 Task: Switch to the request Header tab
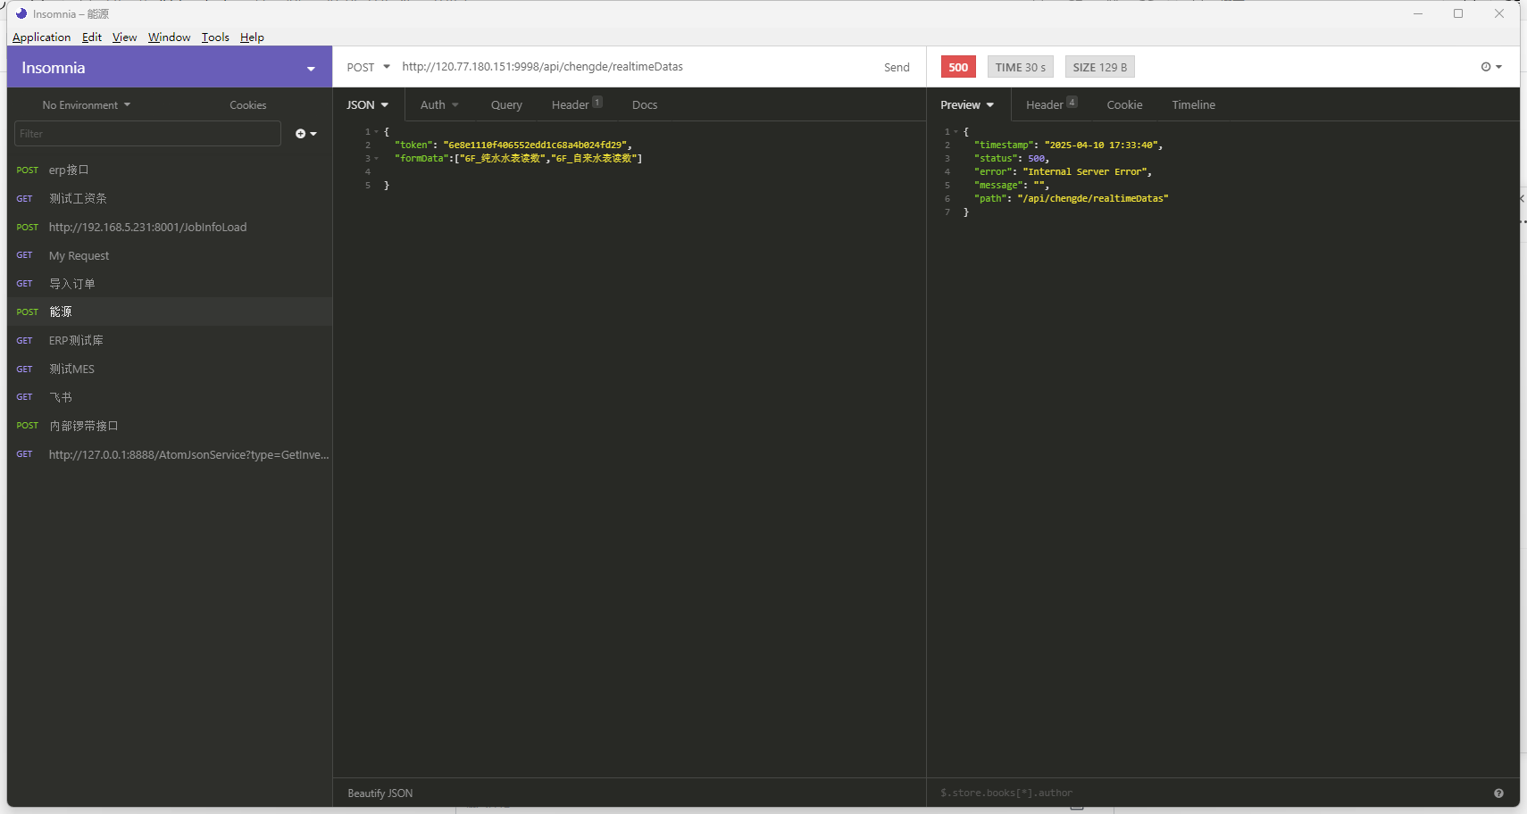pyautogui.click(x=577, y=104)
